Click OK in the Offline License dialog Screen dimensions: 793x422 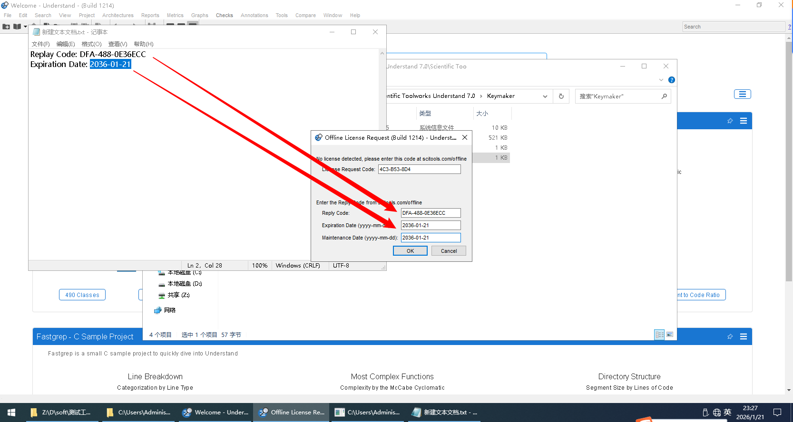click(410, 251)
